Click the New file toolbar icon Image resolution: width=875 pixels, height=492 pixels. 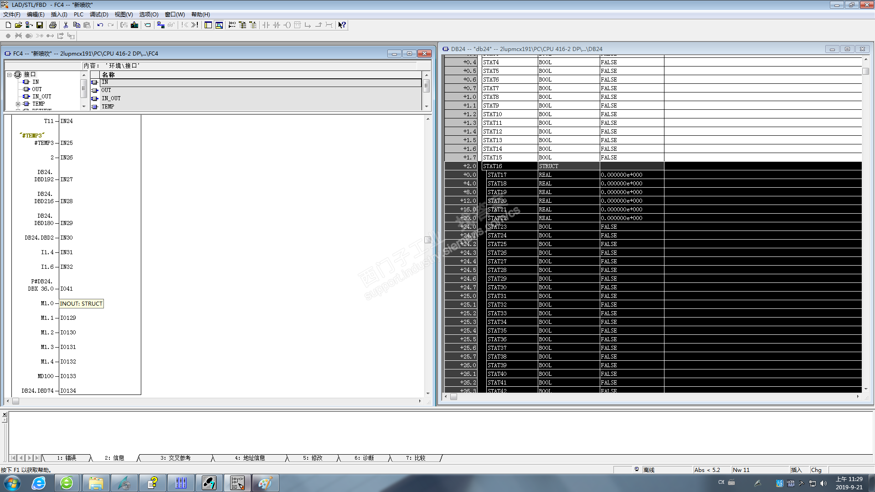[8, 25]
